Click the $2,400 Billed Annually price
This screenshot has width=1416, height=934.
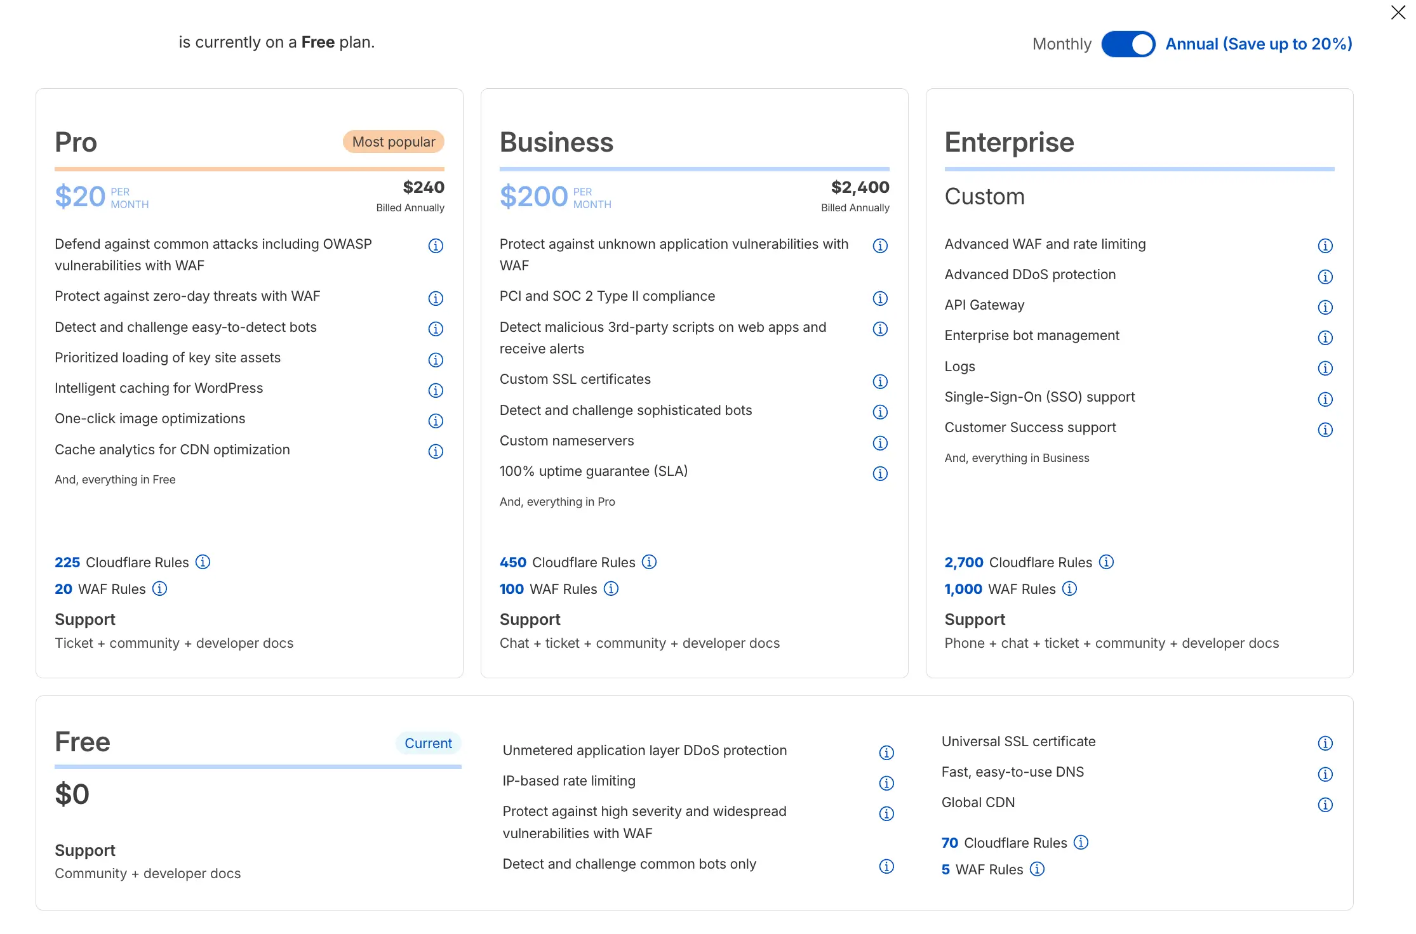tap(855, 196)
